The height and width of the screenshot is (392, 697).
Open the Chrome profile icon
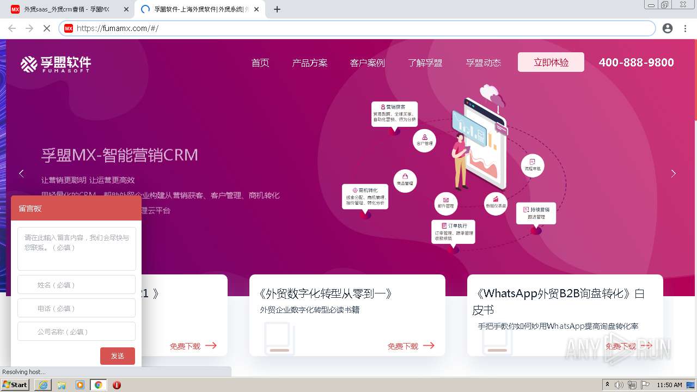(668, 28)
